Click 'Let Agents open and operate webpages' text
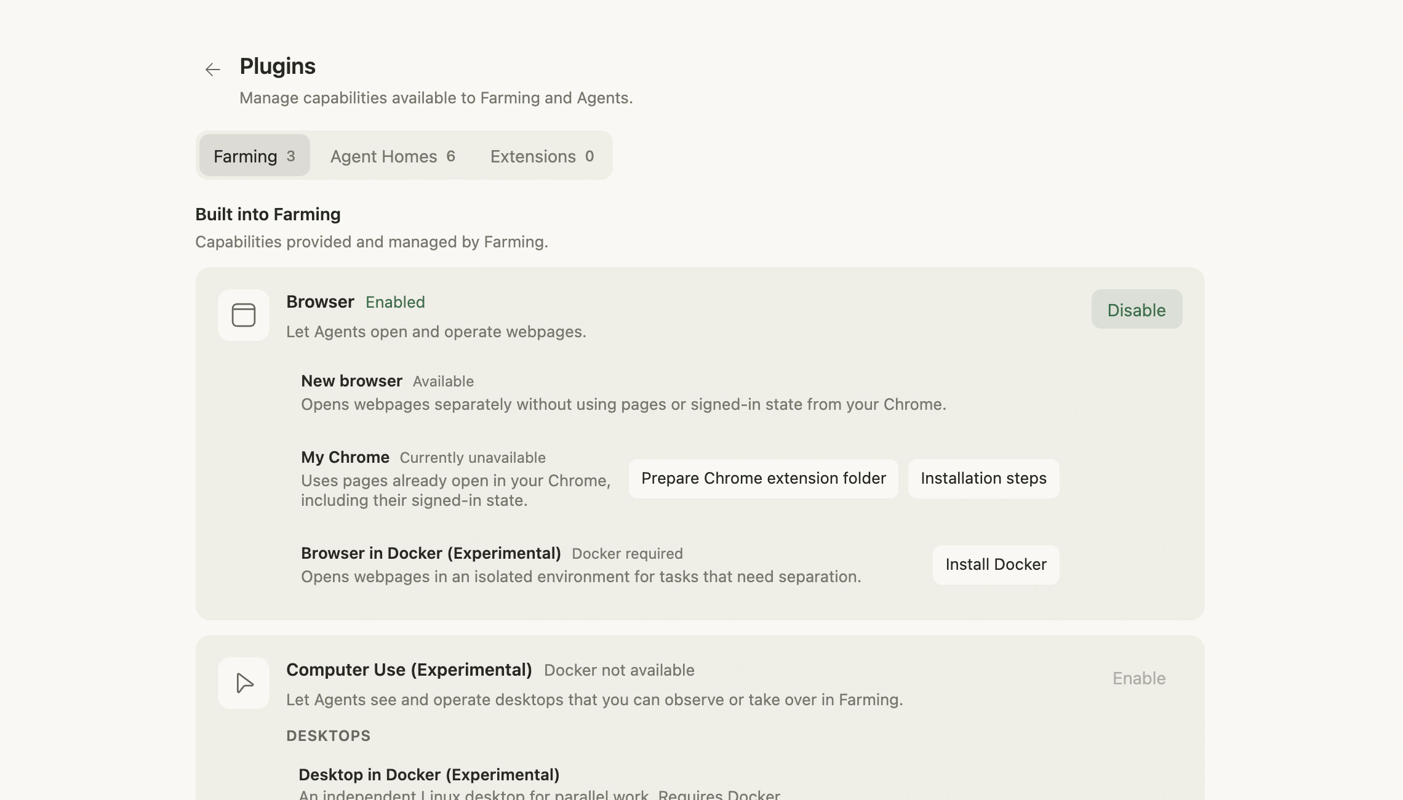This screenshot has height=800, width=1403. click(x=436, y=332)
